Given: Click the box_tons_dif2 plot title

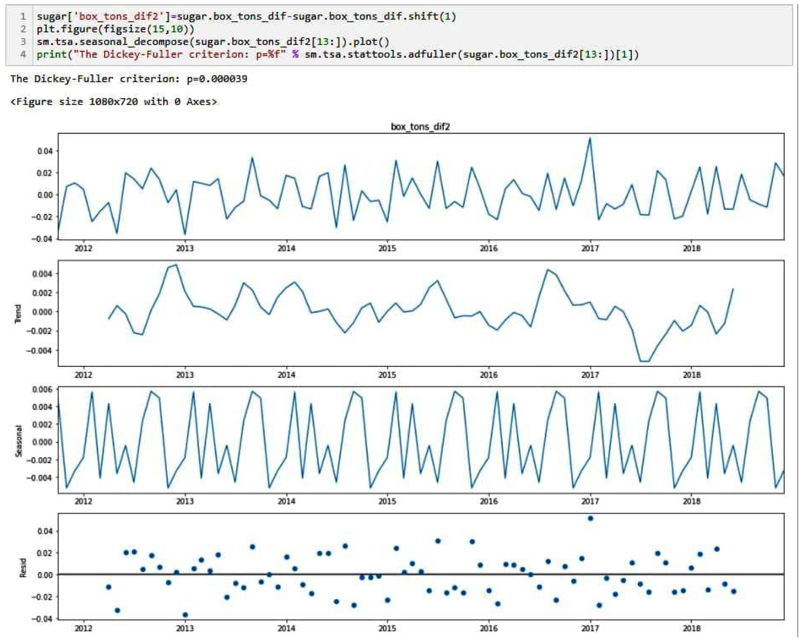Looking at the screenshot, I should (420, 127).
